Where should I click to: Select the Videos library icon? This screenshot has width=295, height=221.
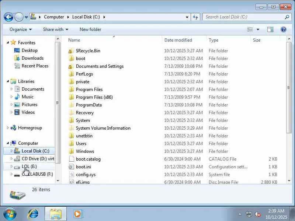click(17, 112)
